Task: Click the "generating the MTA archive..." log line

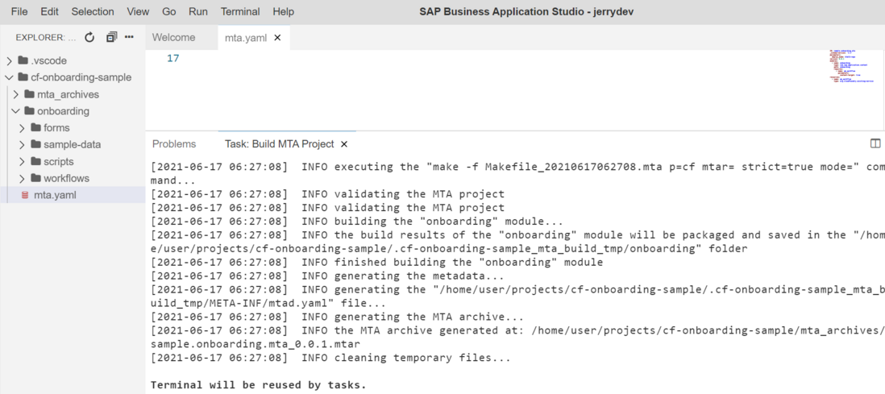Action: [x=337, y=317]
